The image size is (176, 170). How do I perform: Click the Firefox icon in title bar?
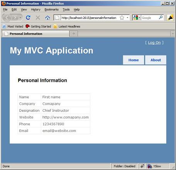coord(4,3)
